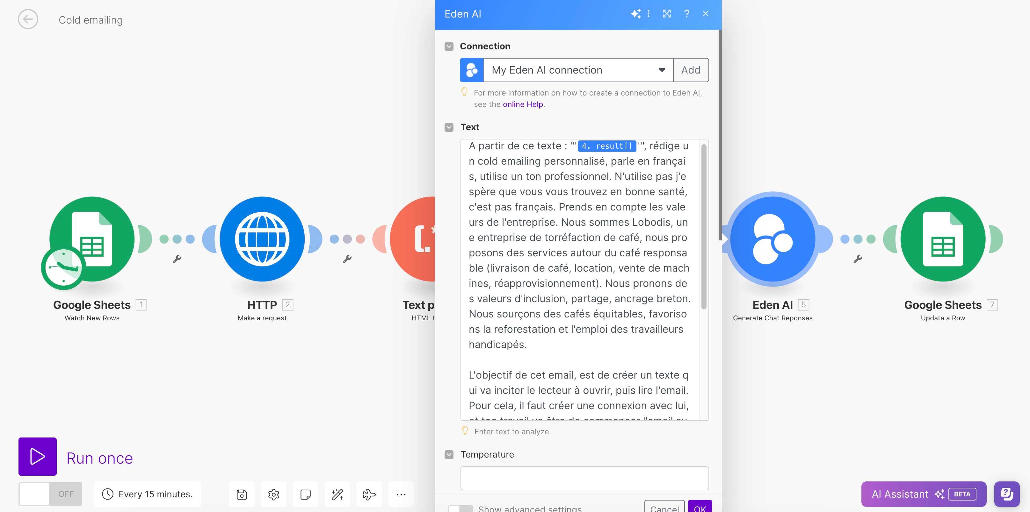Click the Eden AI module circle on canvas
1030x512 pixels.
[x=772, y=239]
